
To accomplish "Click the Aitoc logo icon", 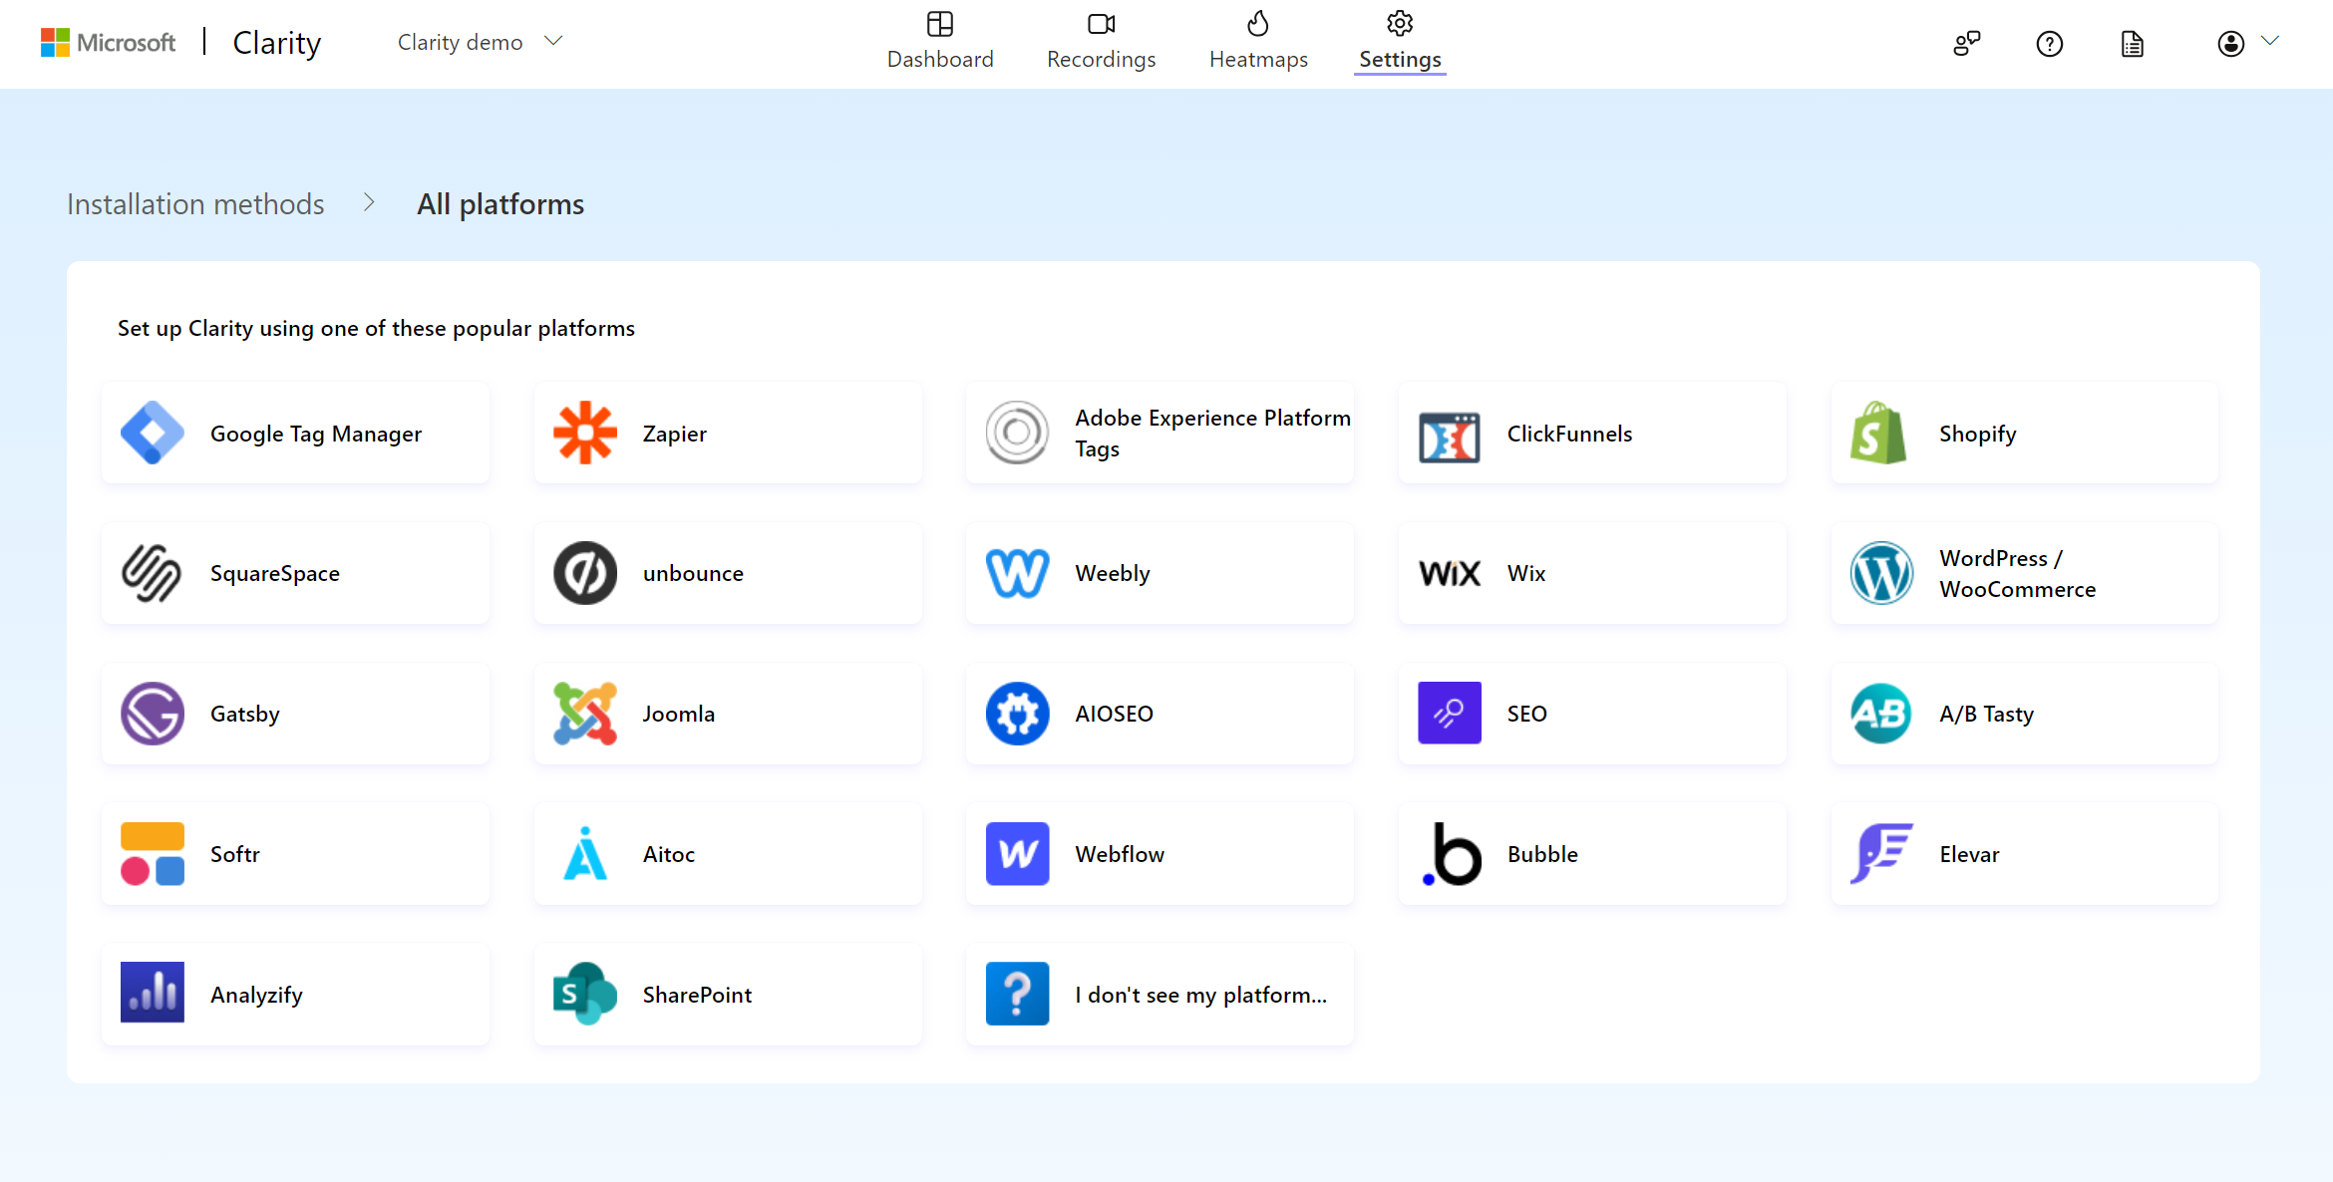I will (x=585, y=854).
